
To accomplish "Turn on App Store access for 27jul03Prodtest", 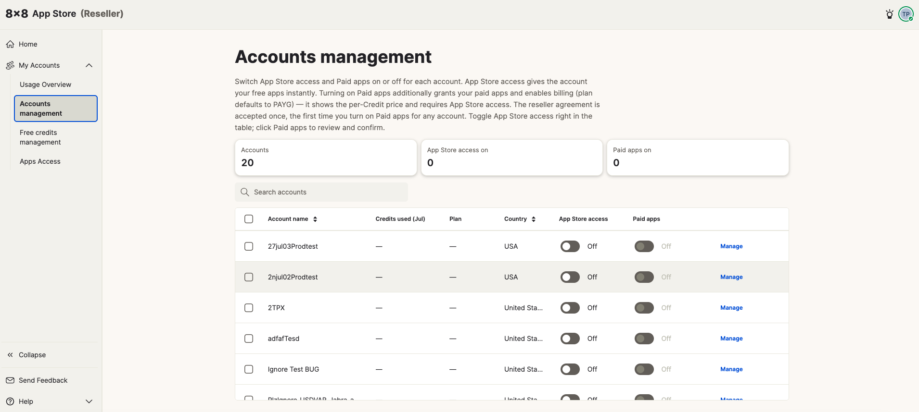I will tap(570, 246).
